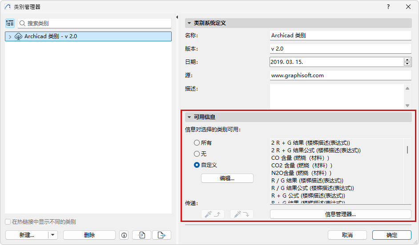The height and width of the screenshot is (245, 419).
Task: Click the 新建... button
Action: (27, 235)
